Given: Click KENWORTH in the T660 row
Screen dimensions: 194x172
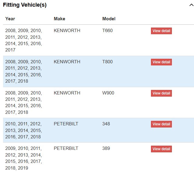Looking at the screenshot, I should (67, 31).
